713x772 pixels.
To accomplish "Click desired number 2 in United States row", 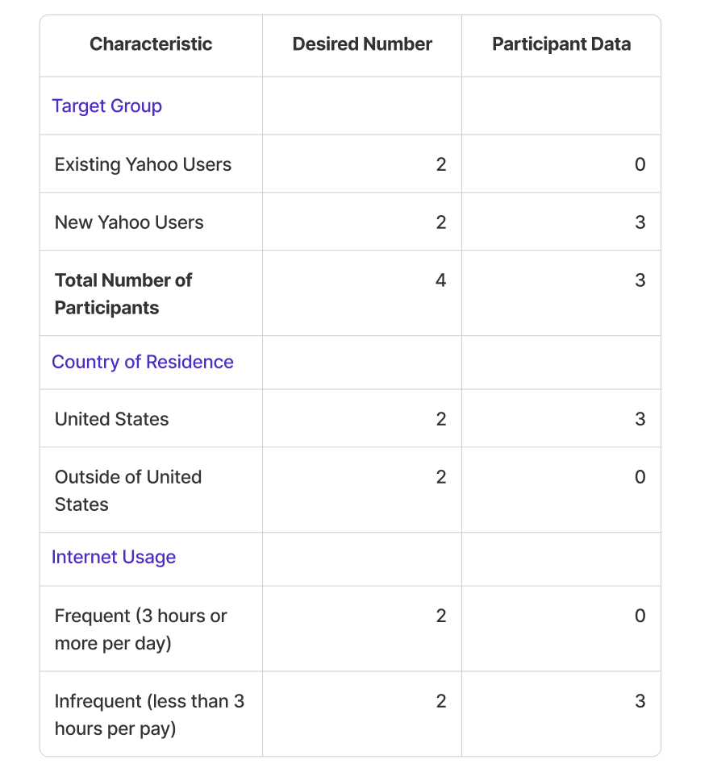I will [441, 420].
